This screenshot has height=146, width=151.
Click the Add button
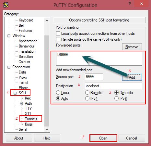(132, 77)
